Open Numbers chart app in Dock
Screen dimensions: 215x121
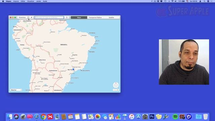click(118, 117)
